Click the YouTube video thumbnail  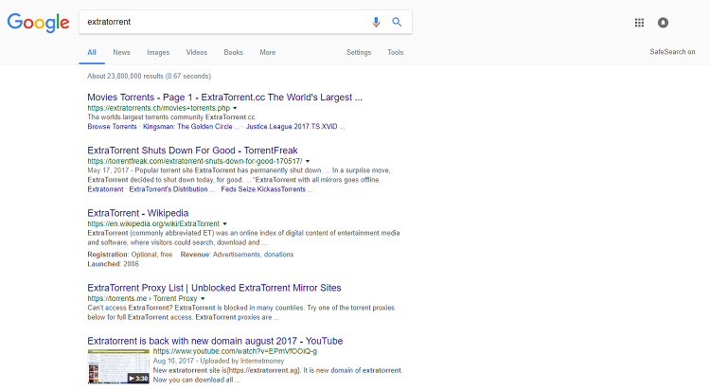tap(118, 366)
